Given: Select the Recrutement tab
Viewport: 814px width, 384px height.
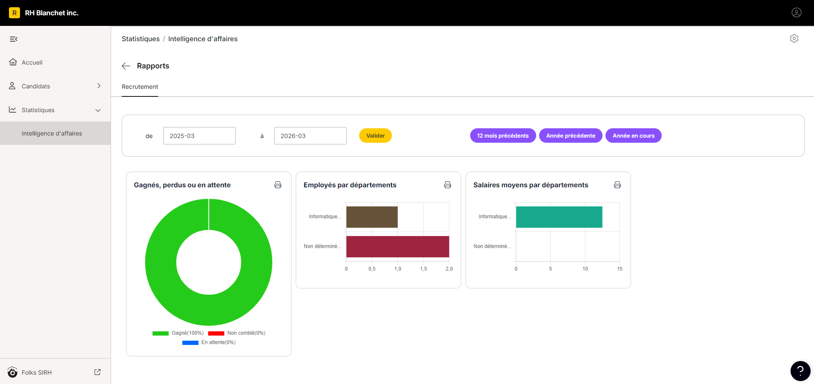Looking at the screenshot, I should pyautogui.click(x=140, y=87).
